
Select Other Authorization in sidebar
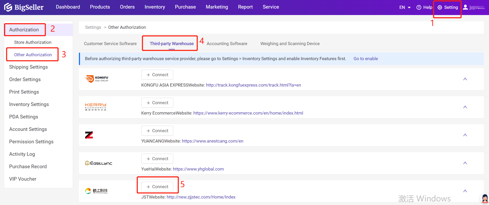tap(33, 55)
